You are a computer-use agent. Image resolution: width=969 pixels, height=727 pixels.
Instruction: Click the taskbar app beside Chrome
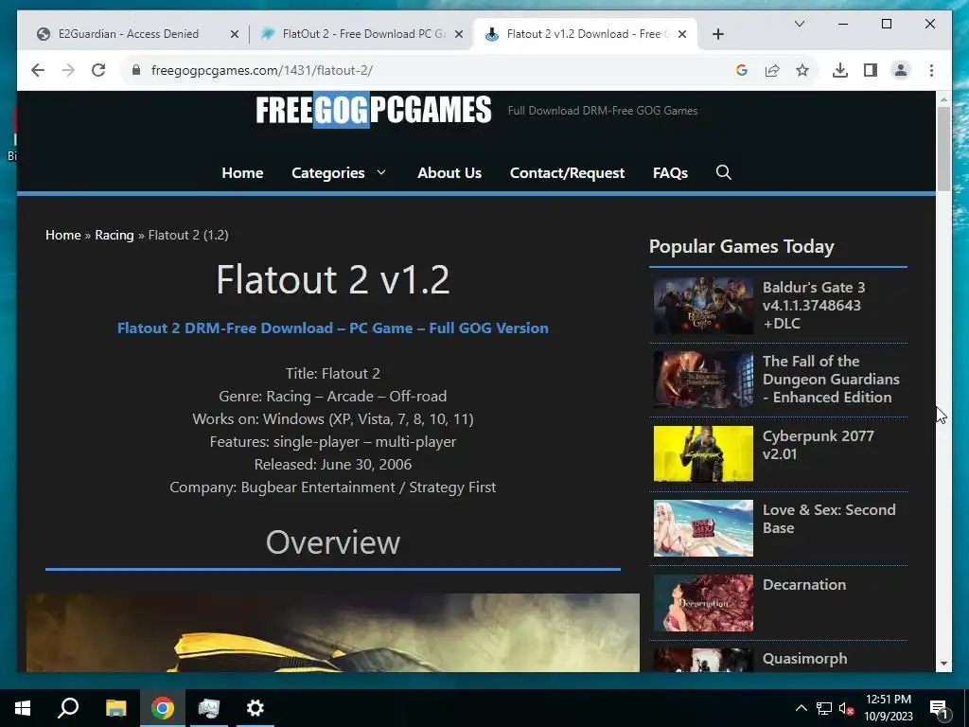click(x=209, y=708)
